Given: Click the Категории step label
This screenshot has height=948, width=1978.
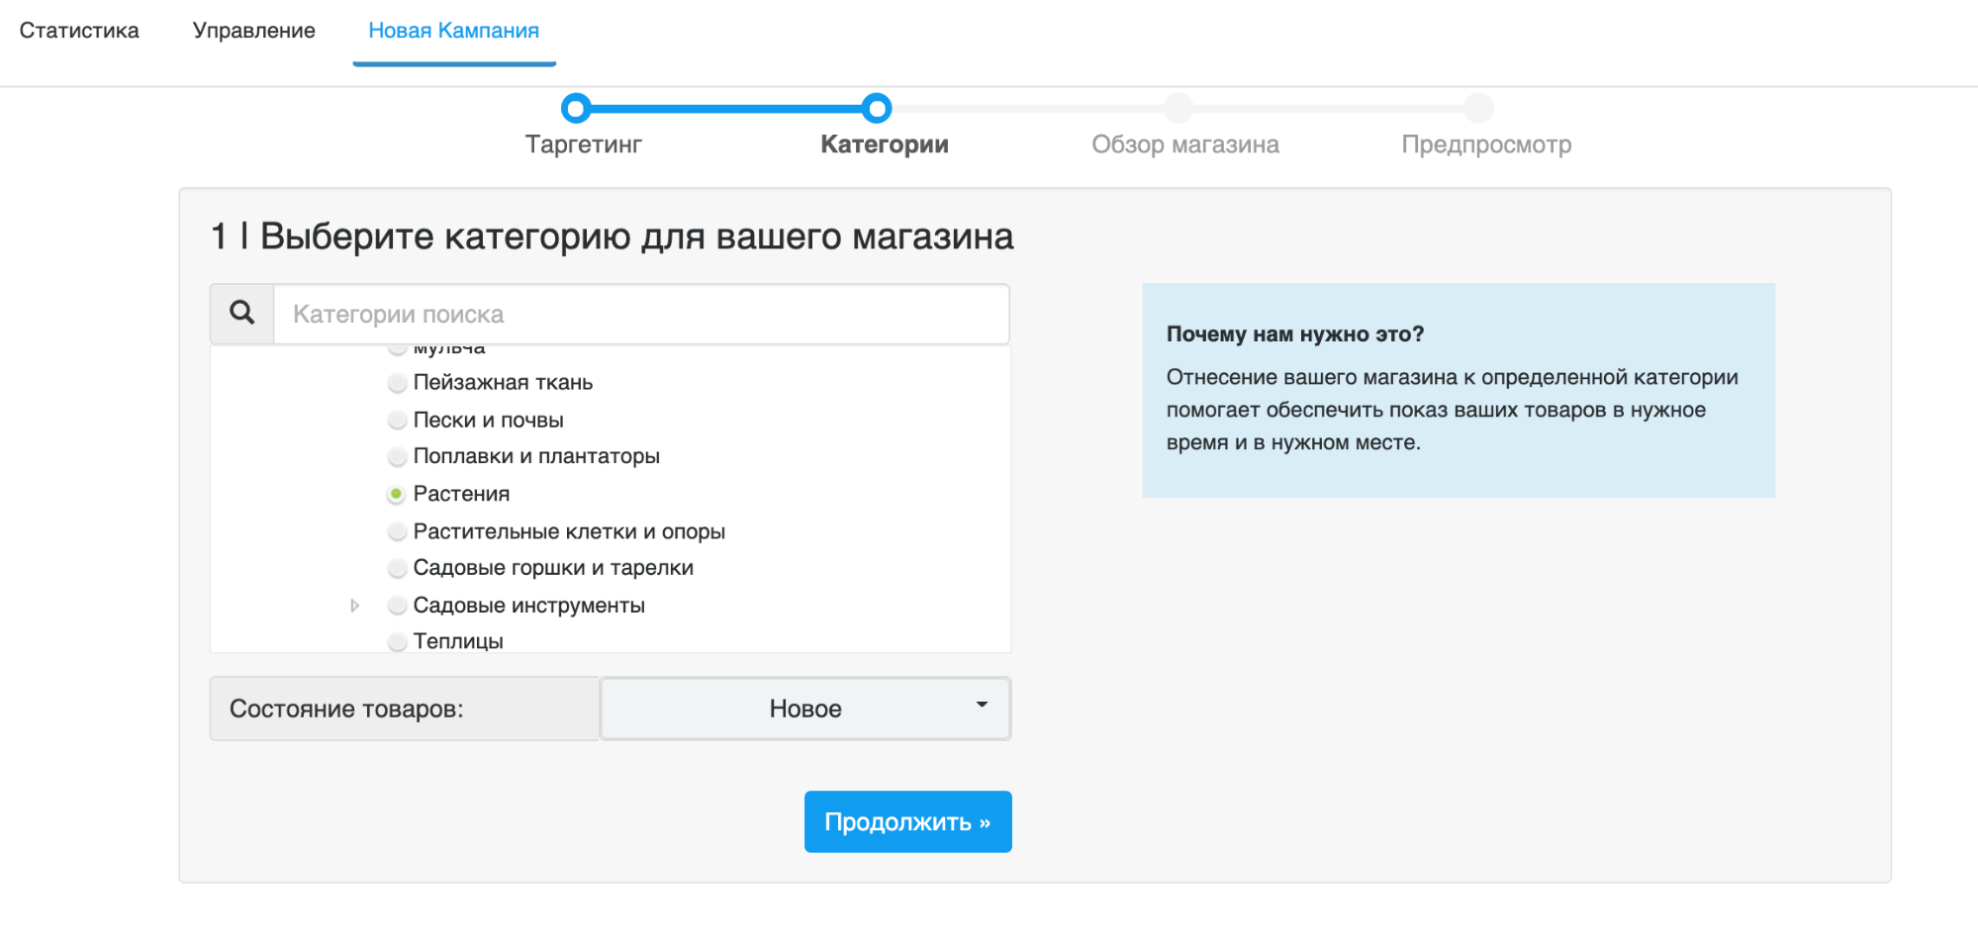Looking at the screenshot, I should (885, 144).
